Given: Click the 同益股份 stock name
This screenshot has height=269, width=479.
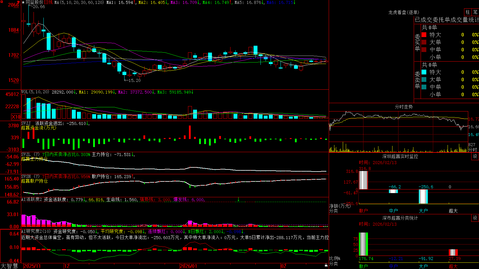Looking at the screenshot, I should point(34,2).
